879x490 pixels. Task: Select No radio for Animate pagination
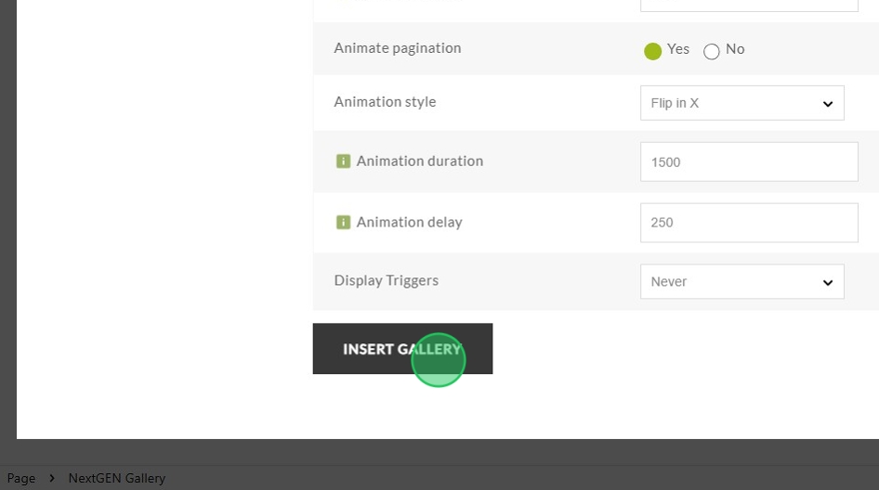point(712,52)
